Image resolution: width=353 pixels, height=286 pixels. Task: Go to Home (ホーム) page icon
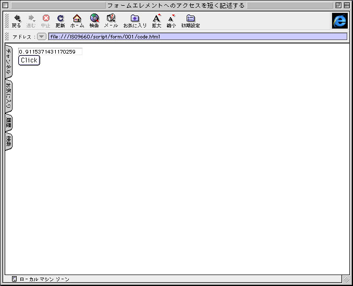[77, 19]
